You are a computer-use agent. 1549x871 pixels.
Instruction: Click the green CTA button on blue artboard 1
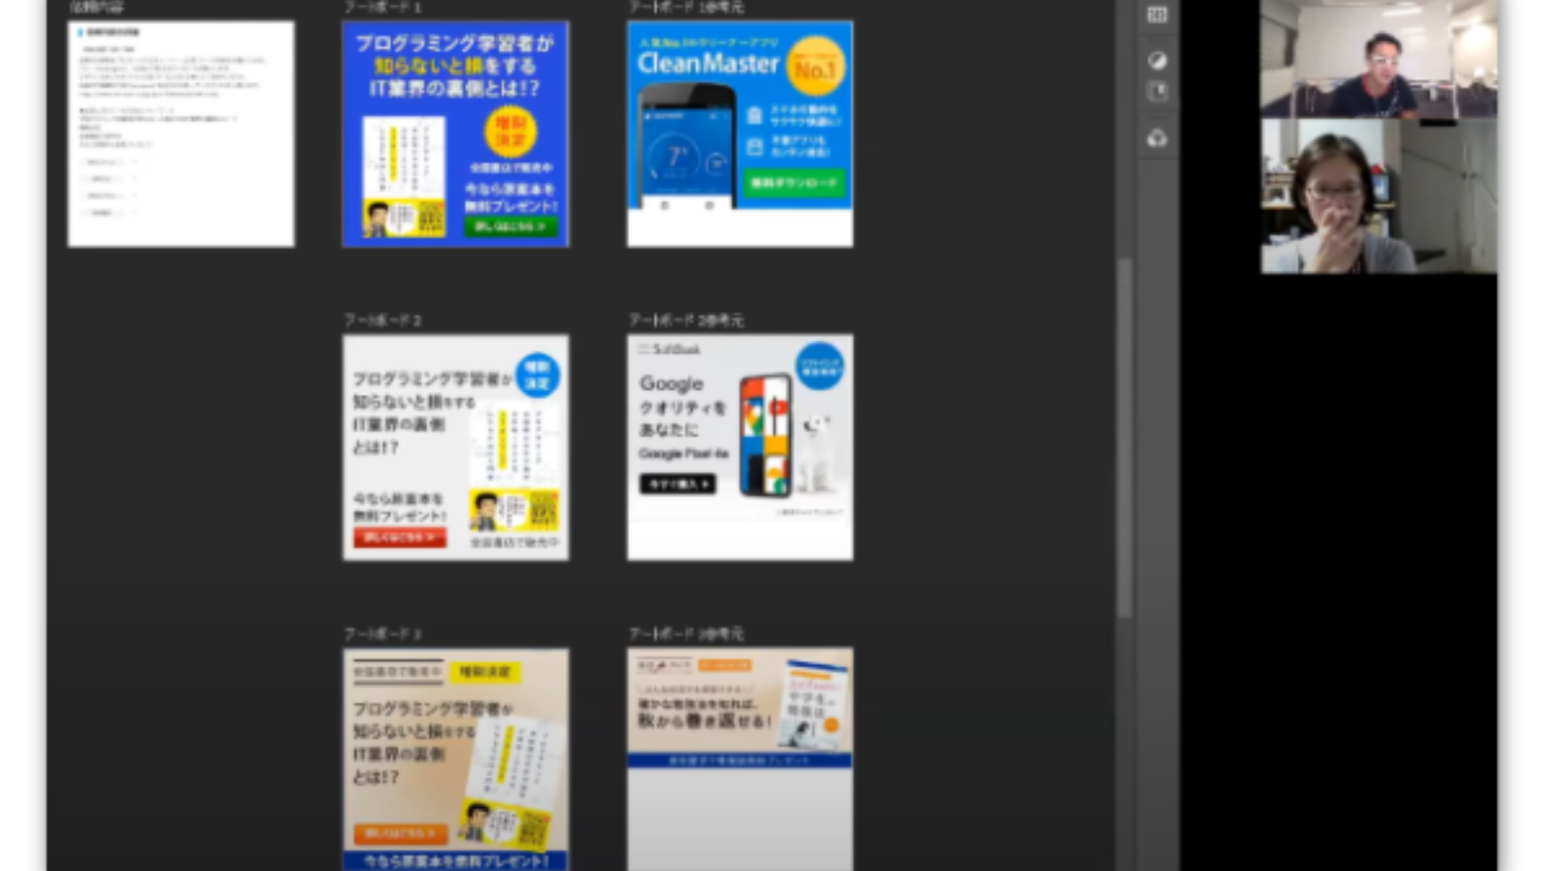pos(510,226)
